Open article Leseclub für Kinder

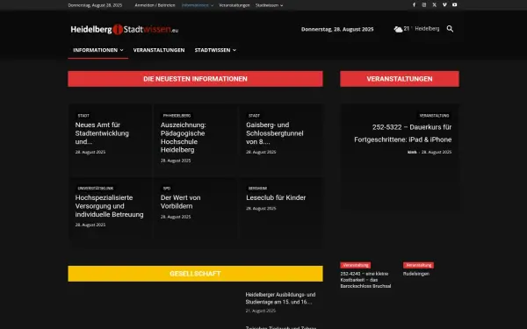point(276,197)
